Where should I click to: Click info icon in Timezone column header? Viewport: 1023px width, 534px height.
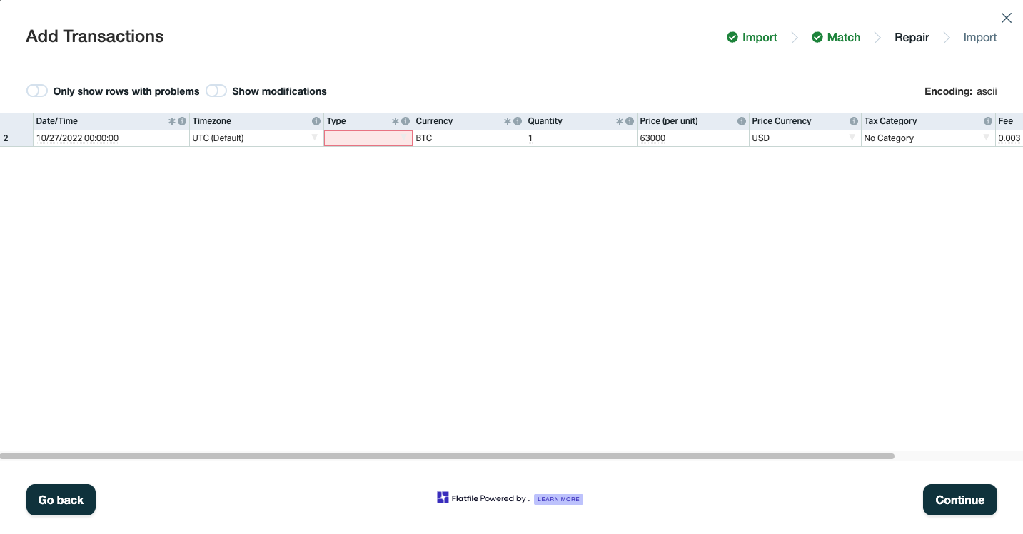[316, 121]
